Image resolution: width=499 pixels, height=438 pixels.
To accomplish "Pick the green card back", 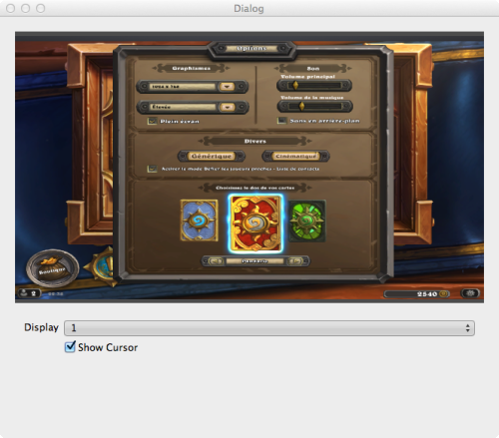I will point(307,220).
